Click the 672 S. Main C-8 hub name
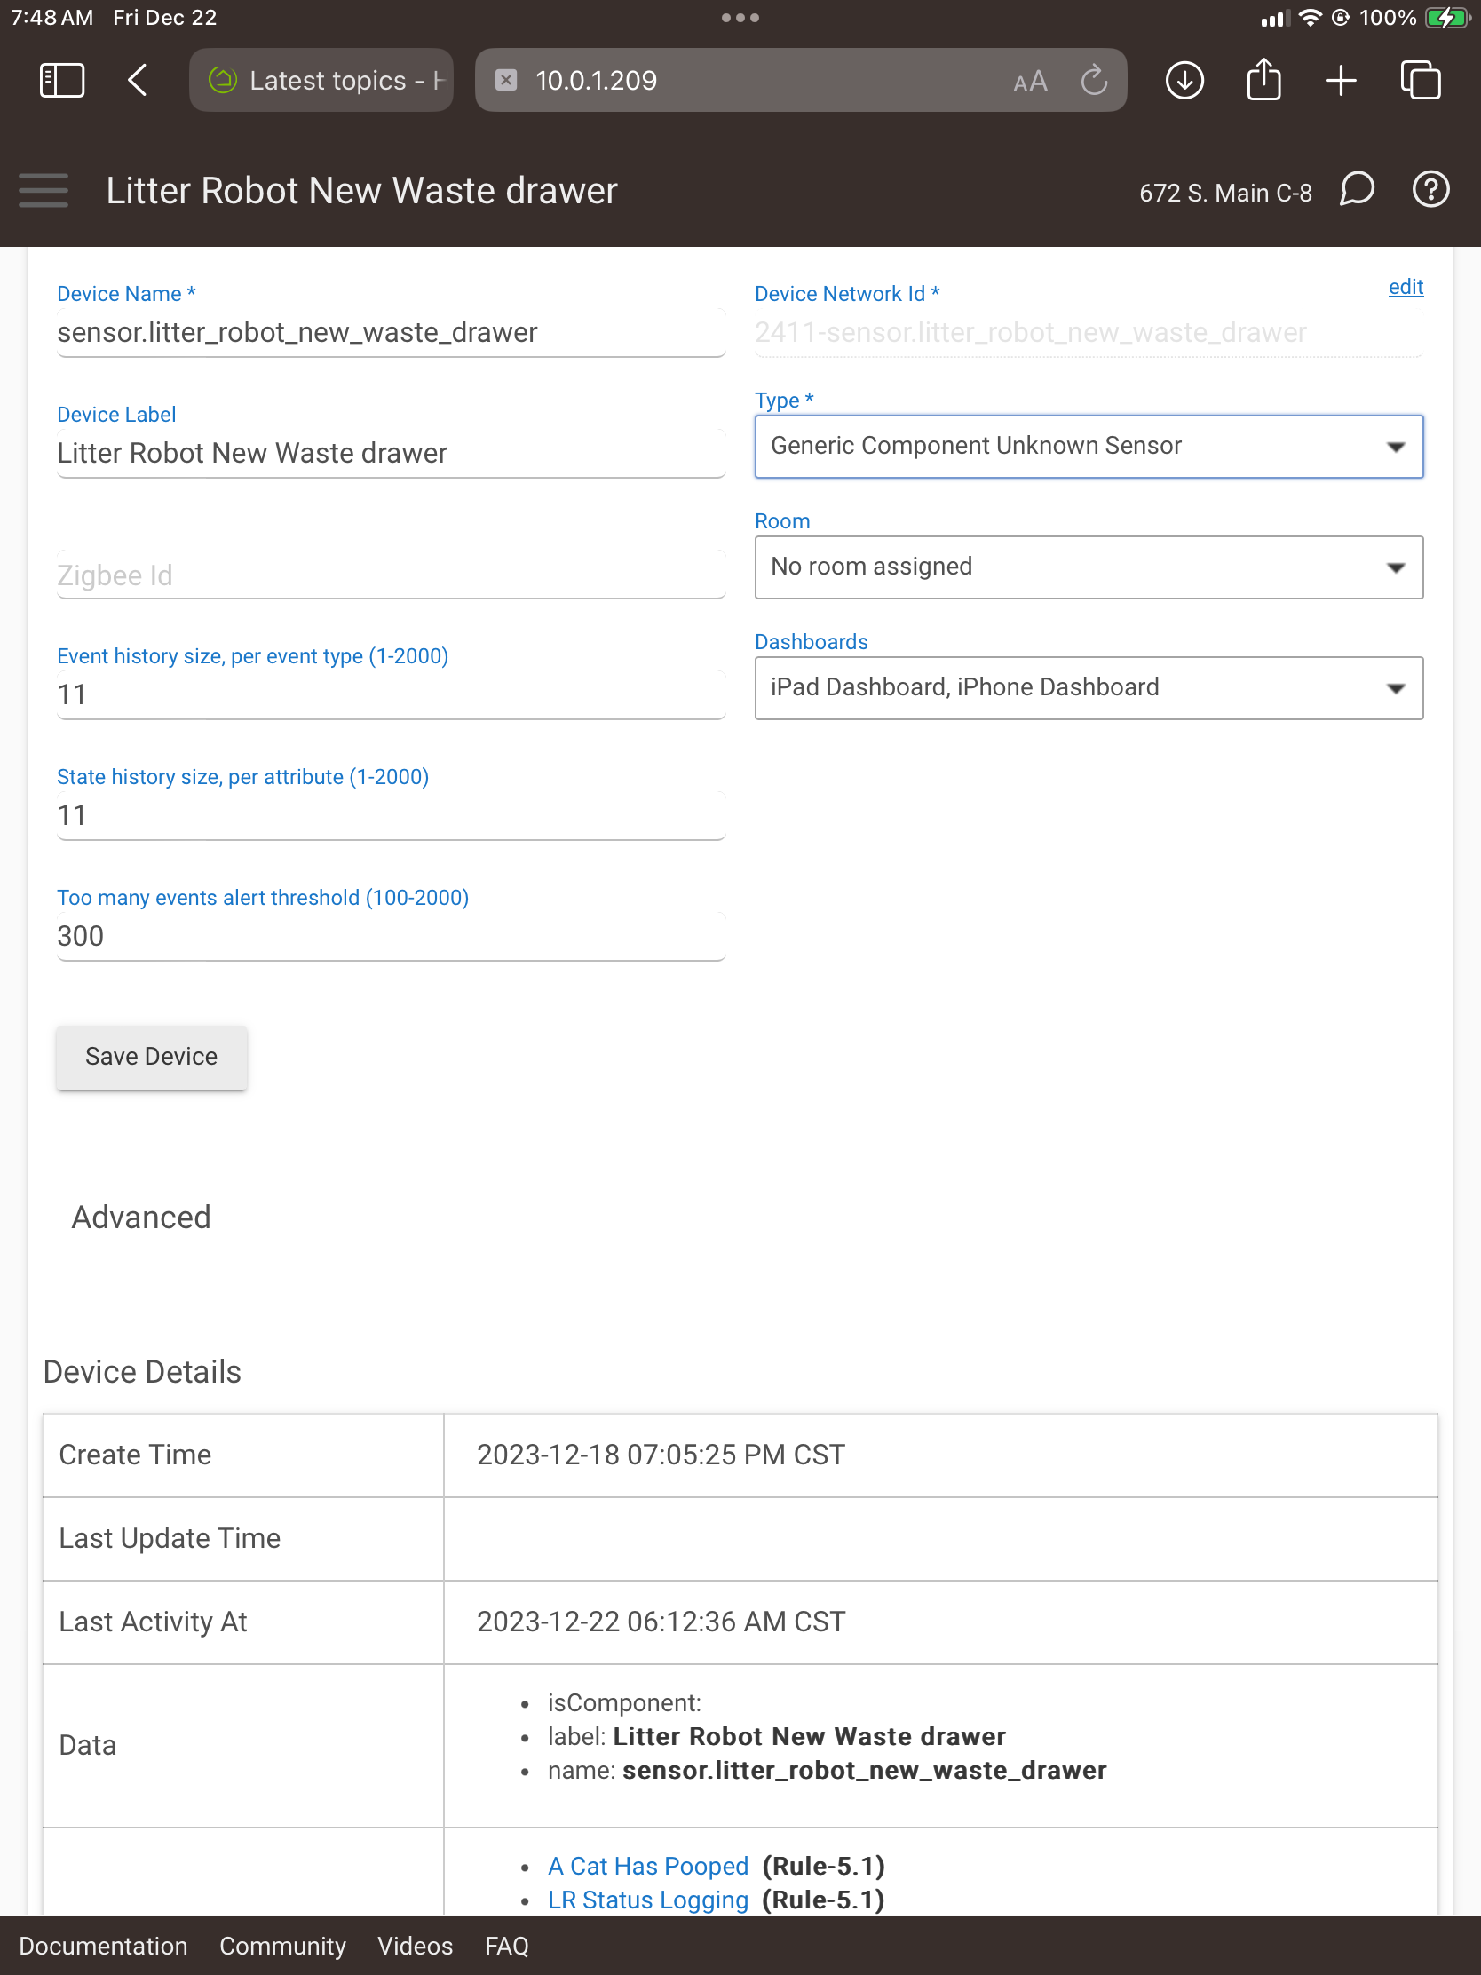The image size is (1481, 1975). [1224, 193]
